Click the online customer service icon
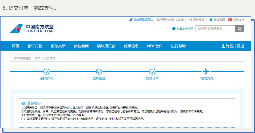The image size is (255, 133). tap(211, 19)
